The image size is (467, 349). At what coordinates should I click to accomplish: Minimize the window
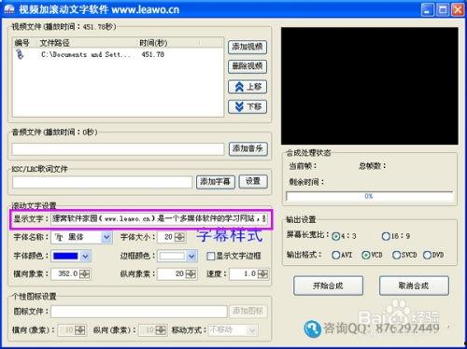click(x=428, y=9)
